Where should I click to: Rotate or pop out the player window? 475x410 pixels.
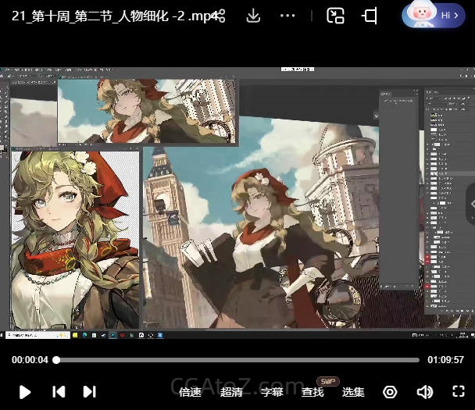[x=370, y=16]
